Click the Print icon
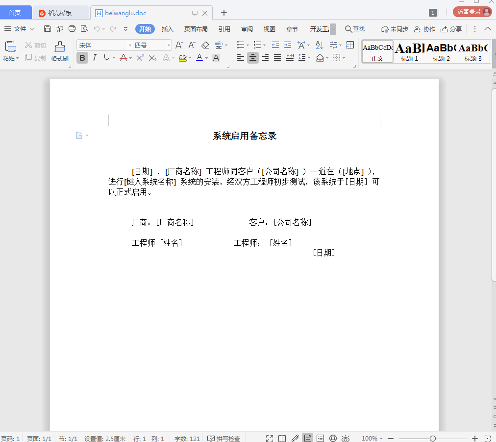The image size is (496, 442). click(72, 29)
